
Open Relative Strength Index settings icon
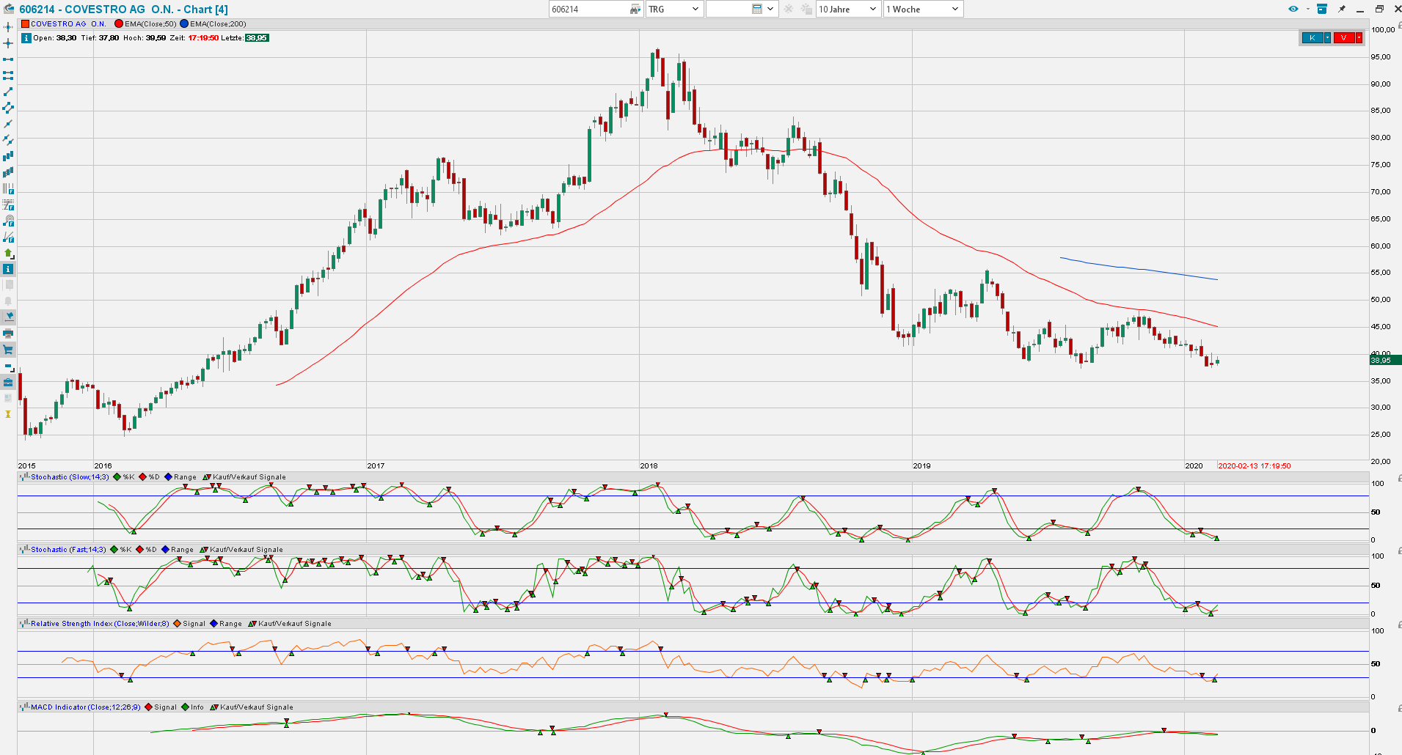tap(24, 623)
